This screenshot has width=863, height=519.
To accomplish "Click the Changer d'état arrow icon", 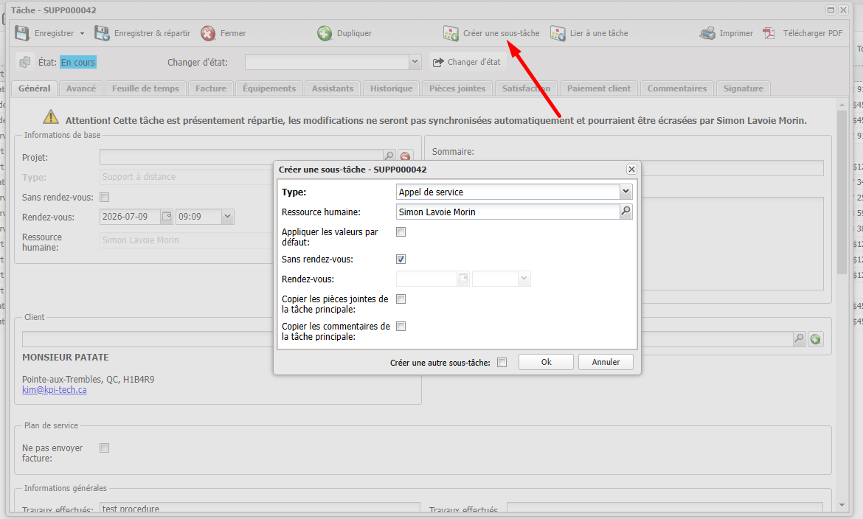I will pyautogui.click(x=438, y=62).
